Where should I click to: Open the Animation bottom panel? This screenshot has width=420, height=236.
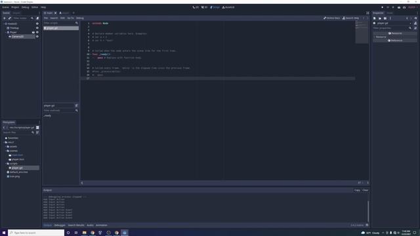[102, 225]
